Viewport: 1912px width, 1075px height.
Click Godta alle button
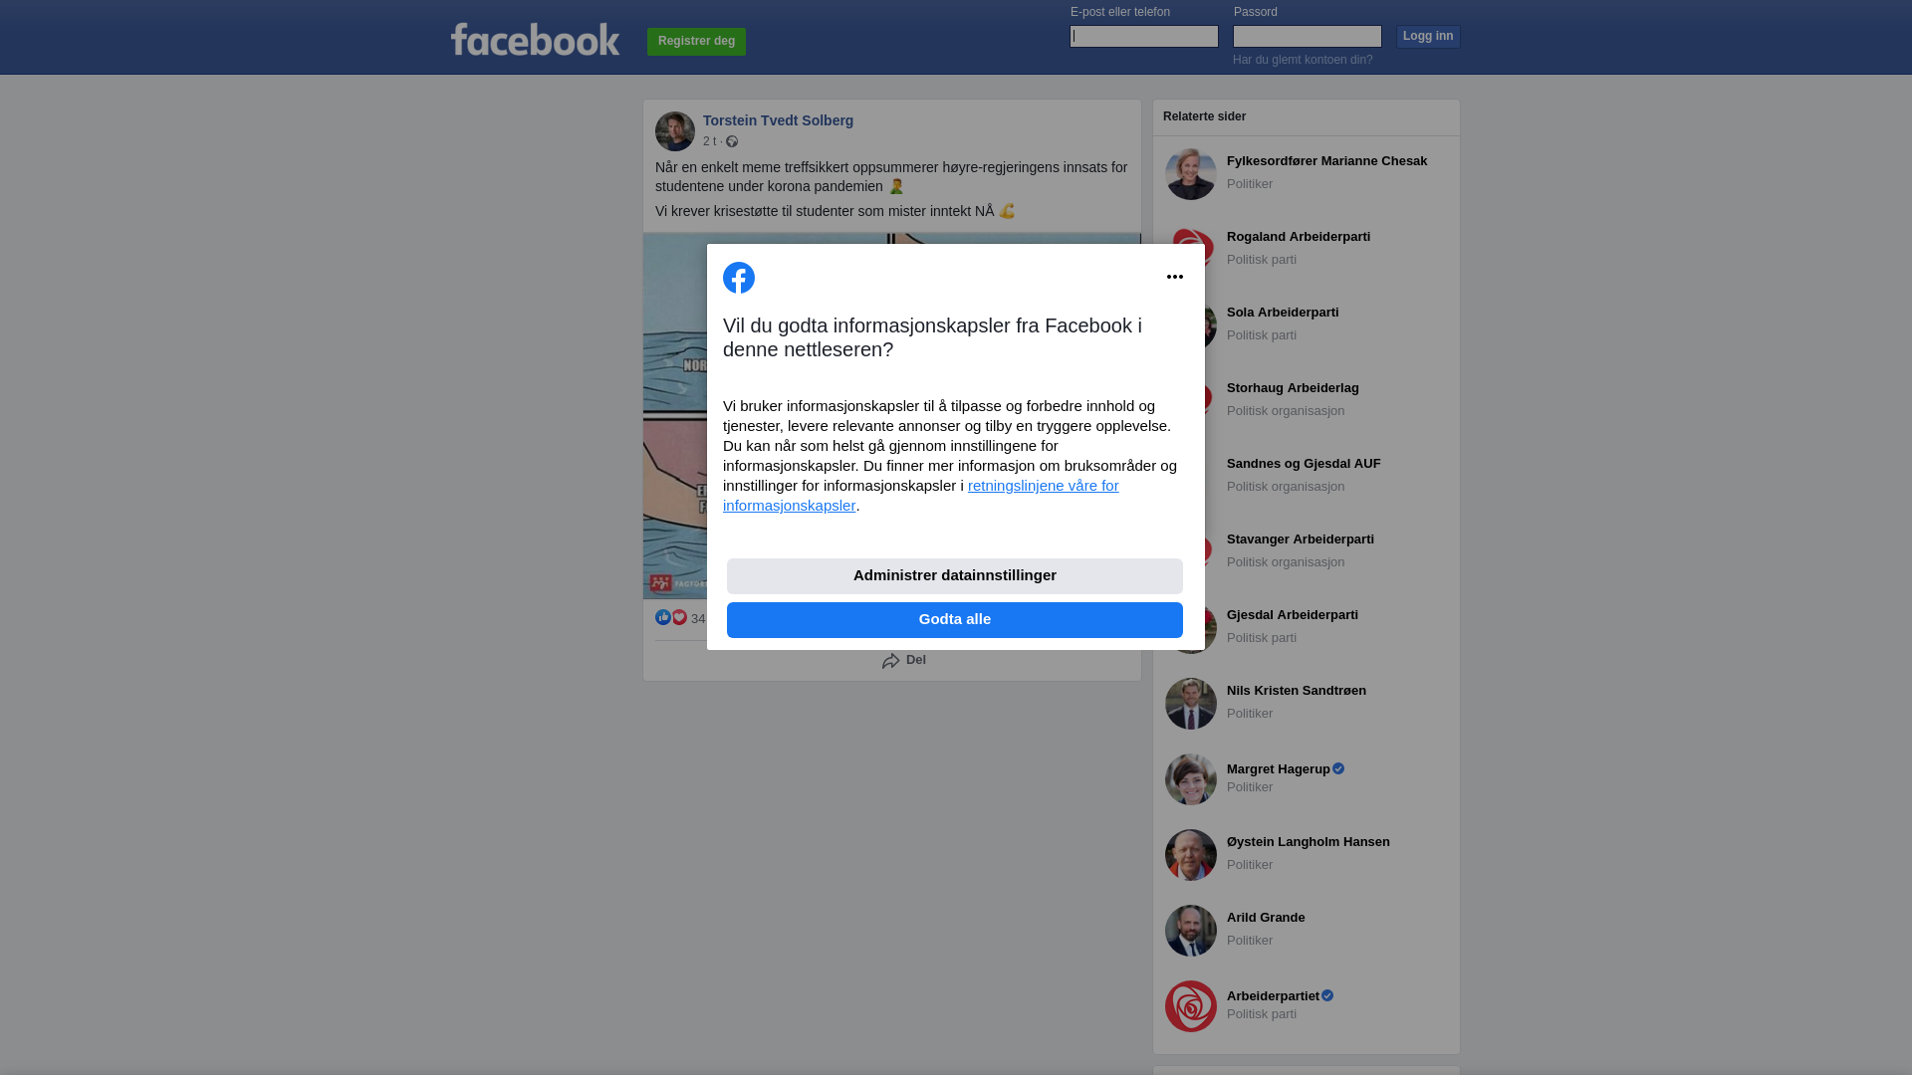(x=955, y=620)
